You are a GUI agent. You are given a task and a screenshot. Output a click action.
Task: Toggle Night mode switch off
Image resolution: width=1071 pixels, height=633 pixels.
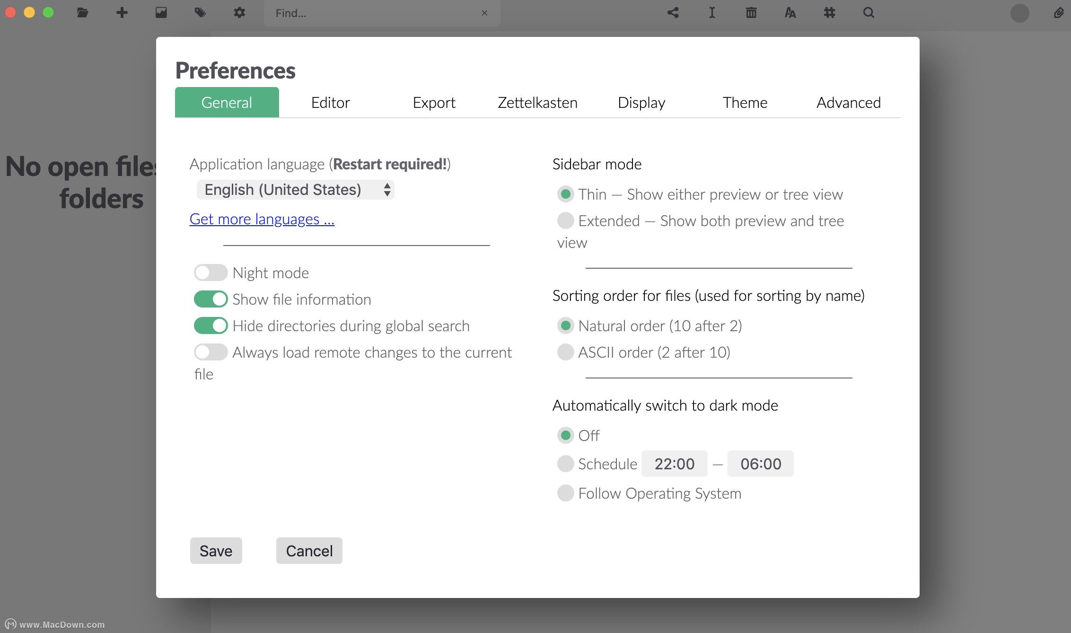[x=211, y=271]
